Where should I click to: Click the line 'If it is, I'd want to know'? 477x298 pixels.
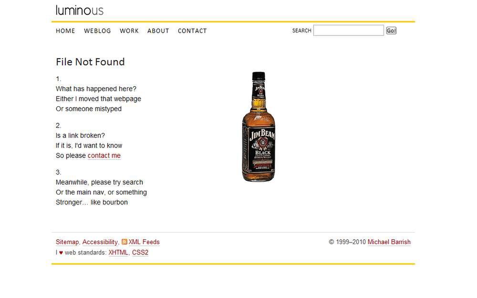point(89,145)
